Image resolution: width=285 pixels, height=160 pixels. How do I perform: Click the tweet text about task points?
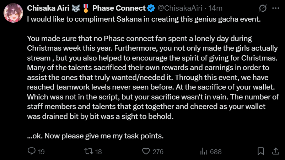coord(95,136)
